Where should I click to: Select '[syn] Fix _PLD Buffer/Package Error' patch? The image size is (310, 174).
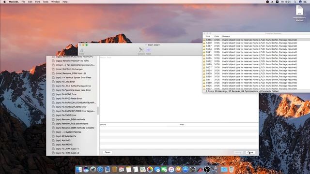(74, 86)
